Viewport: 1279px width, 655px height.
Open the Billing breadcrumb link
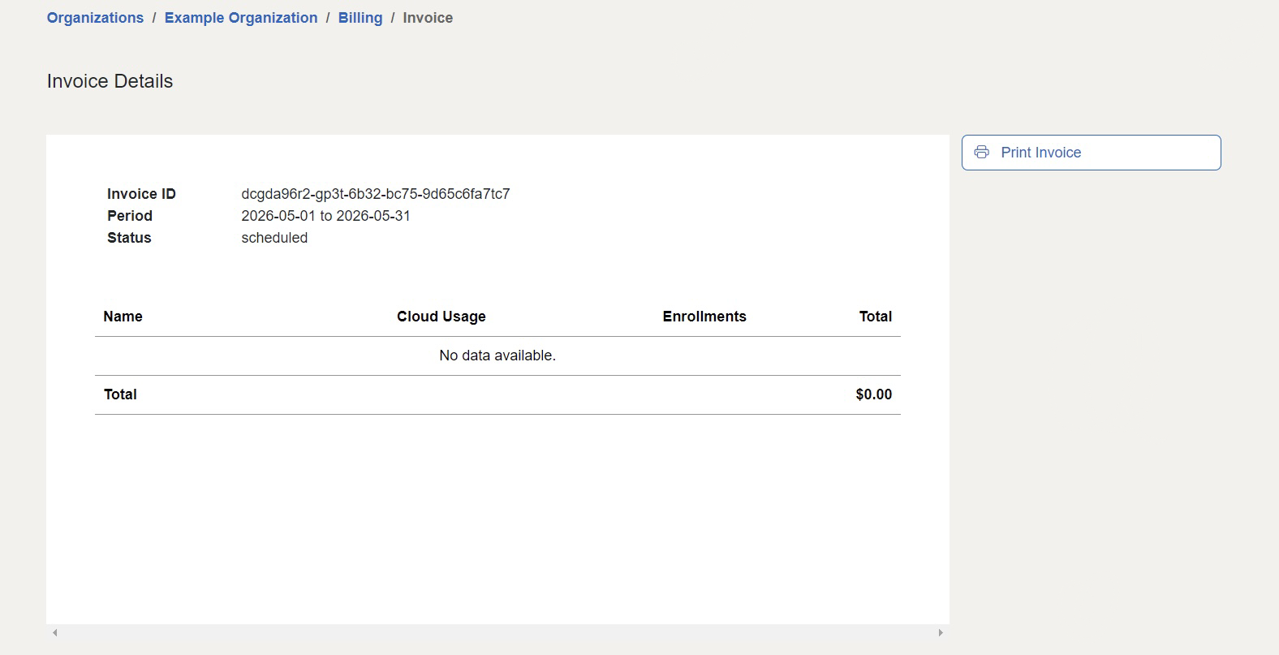click(x=360, y=18)
